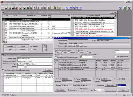Check nur Änderungen in freiem Bestand zeigen
This screenshot has height=97, width=133.
point(3,70)
